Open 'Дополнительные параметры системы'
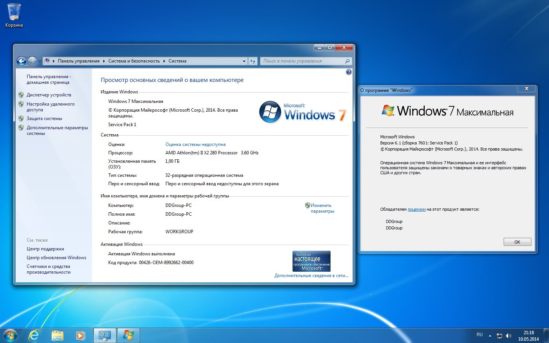 click(x=57, y=130)
